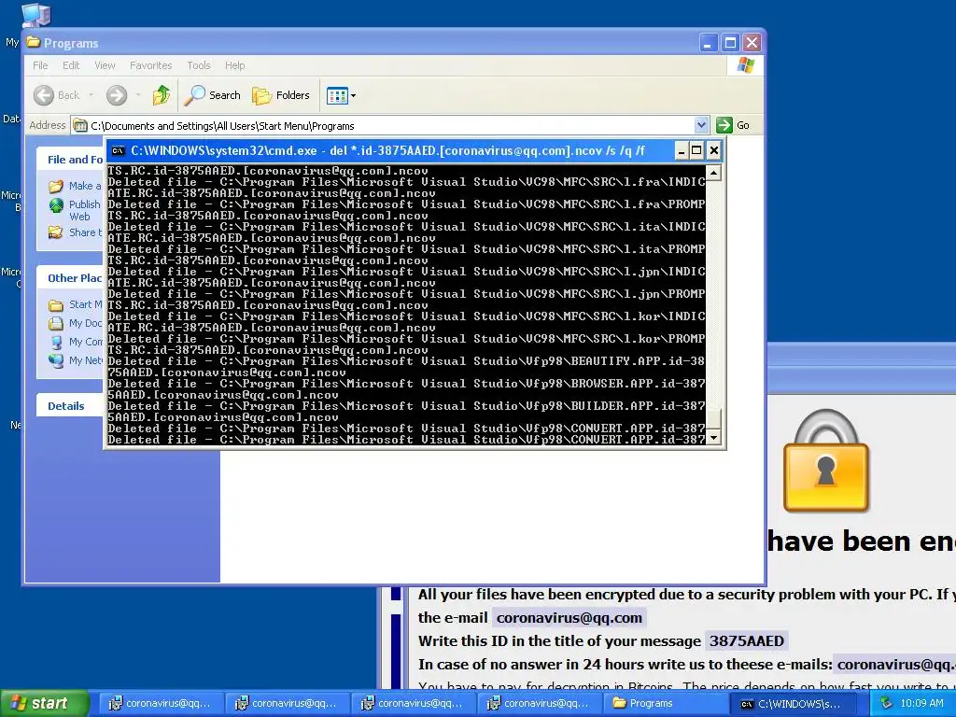Click My Computer desktop icon

[35, 15]
